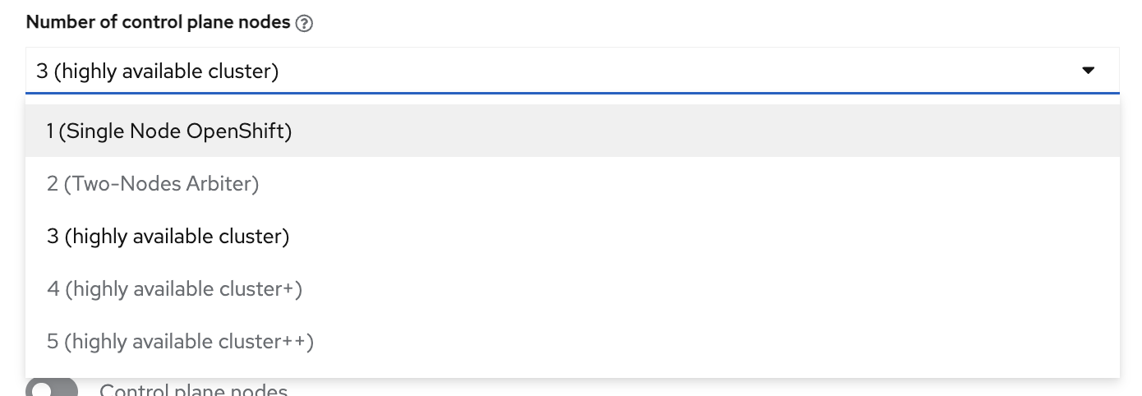The width and height of the screenshot is (1142, 396).
Task: Pick the Single Node OpenShift entry
Action: pyautogui.click(x=169, y=131)
